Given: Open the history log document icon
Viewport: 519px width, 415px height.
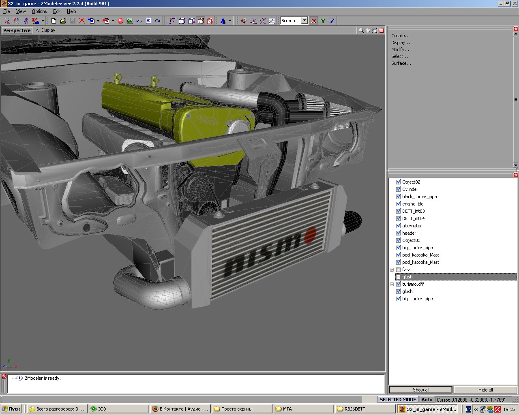Looking at the screenshot, I should pyautogui.click(x=148, y=21).
